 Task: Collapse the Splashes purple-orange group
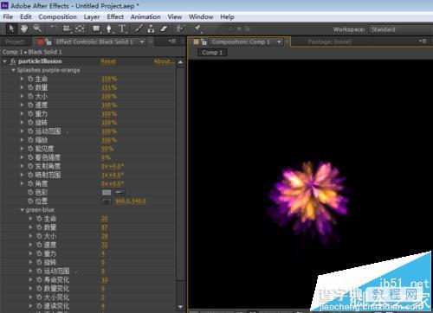coord(13,70)
